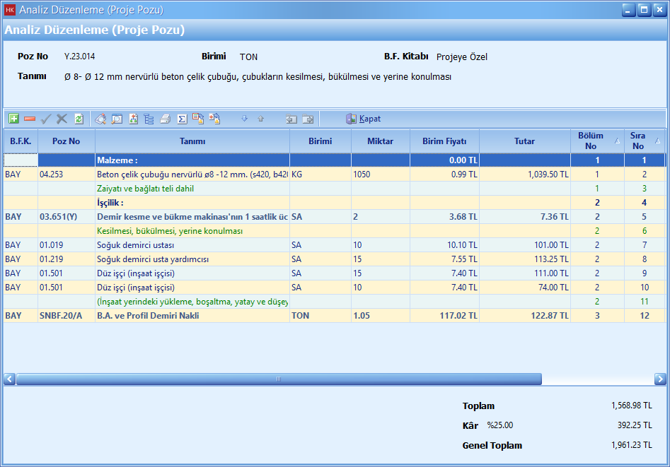This screenshot has width=670, height=467.
Task: Click the green add row icon
Action: click(x=14, y=119)
